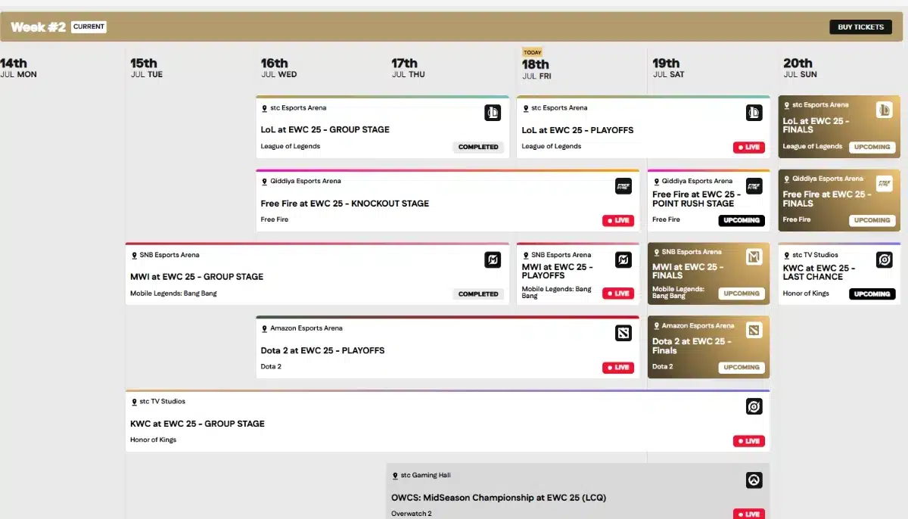908x519 pixels.
Task: Click the Dota 2 icon on Finals card
Action: pos(754,330)
